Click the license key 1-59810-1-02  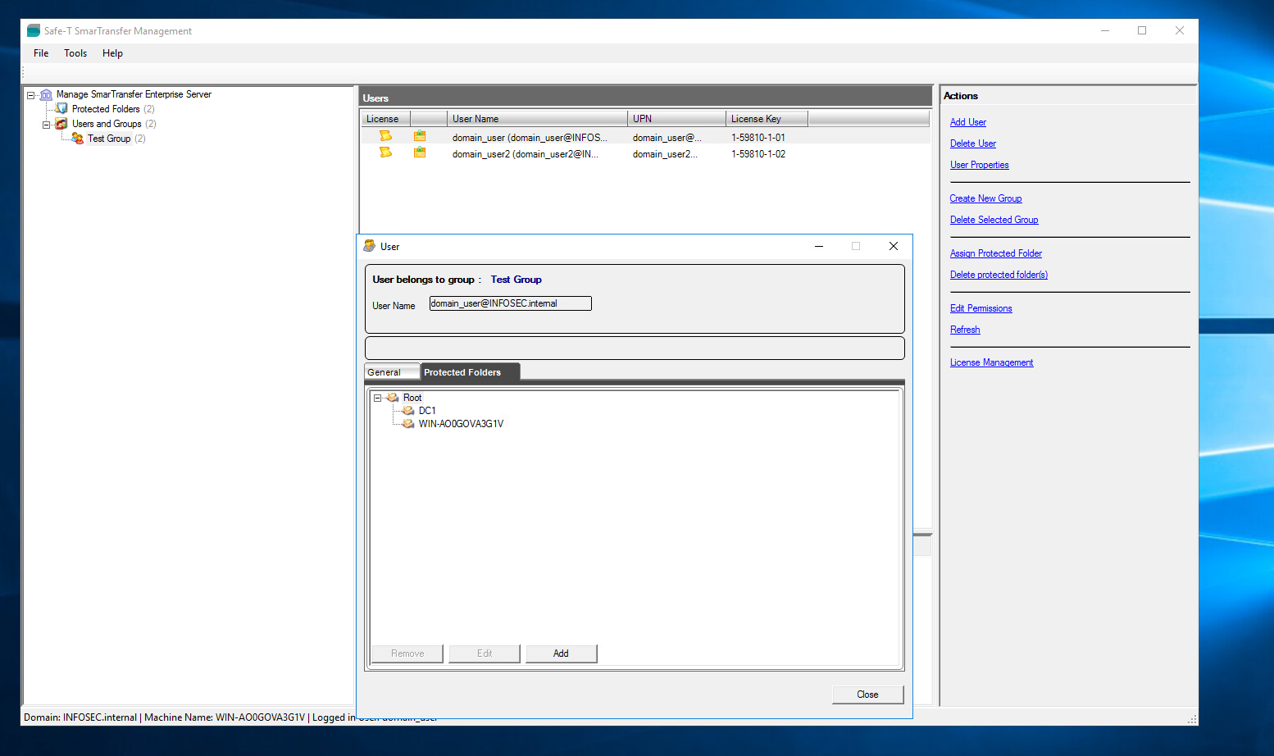tap(758, 154)
